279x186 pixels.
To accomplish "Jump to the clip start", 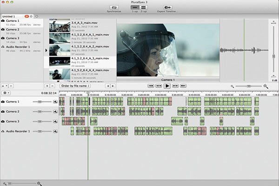I will click(x=151, y=86).
